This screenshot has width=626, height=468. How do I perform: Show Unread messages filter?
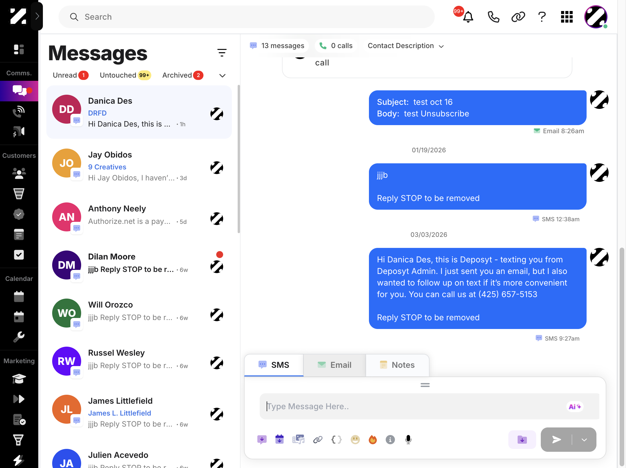(x=70, y=75)
